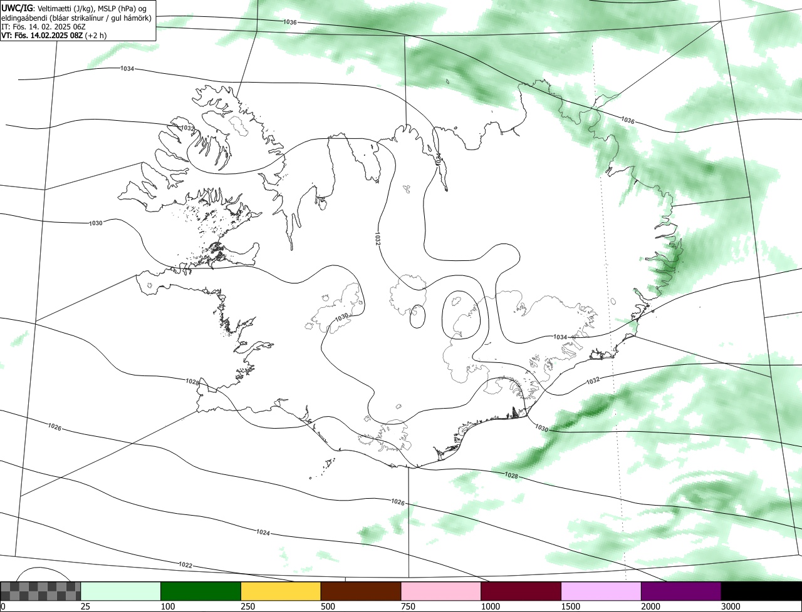Pick the dark green 100–250 legend swatch

coord(201,591)
